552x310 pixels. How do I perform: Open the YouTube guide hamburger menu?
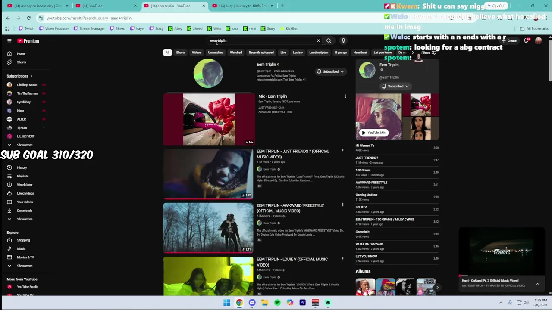[9, 41]
